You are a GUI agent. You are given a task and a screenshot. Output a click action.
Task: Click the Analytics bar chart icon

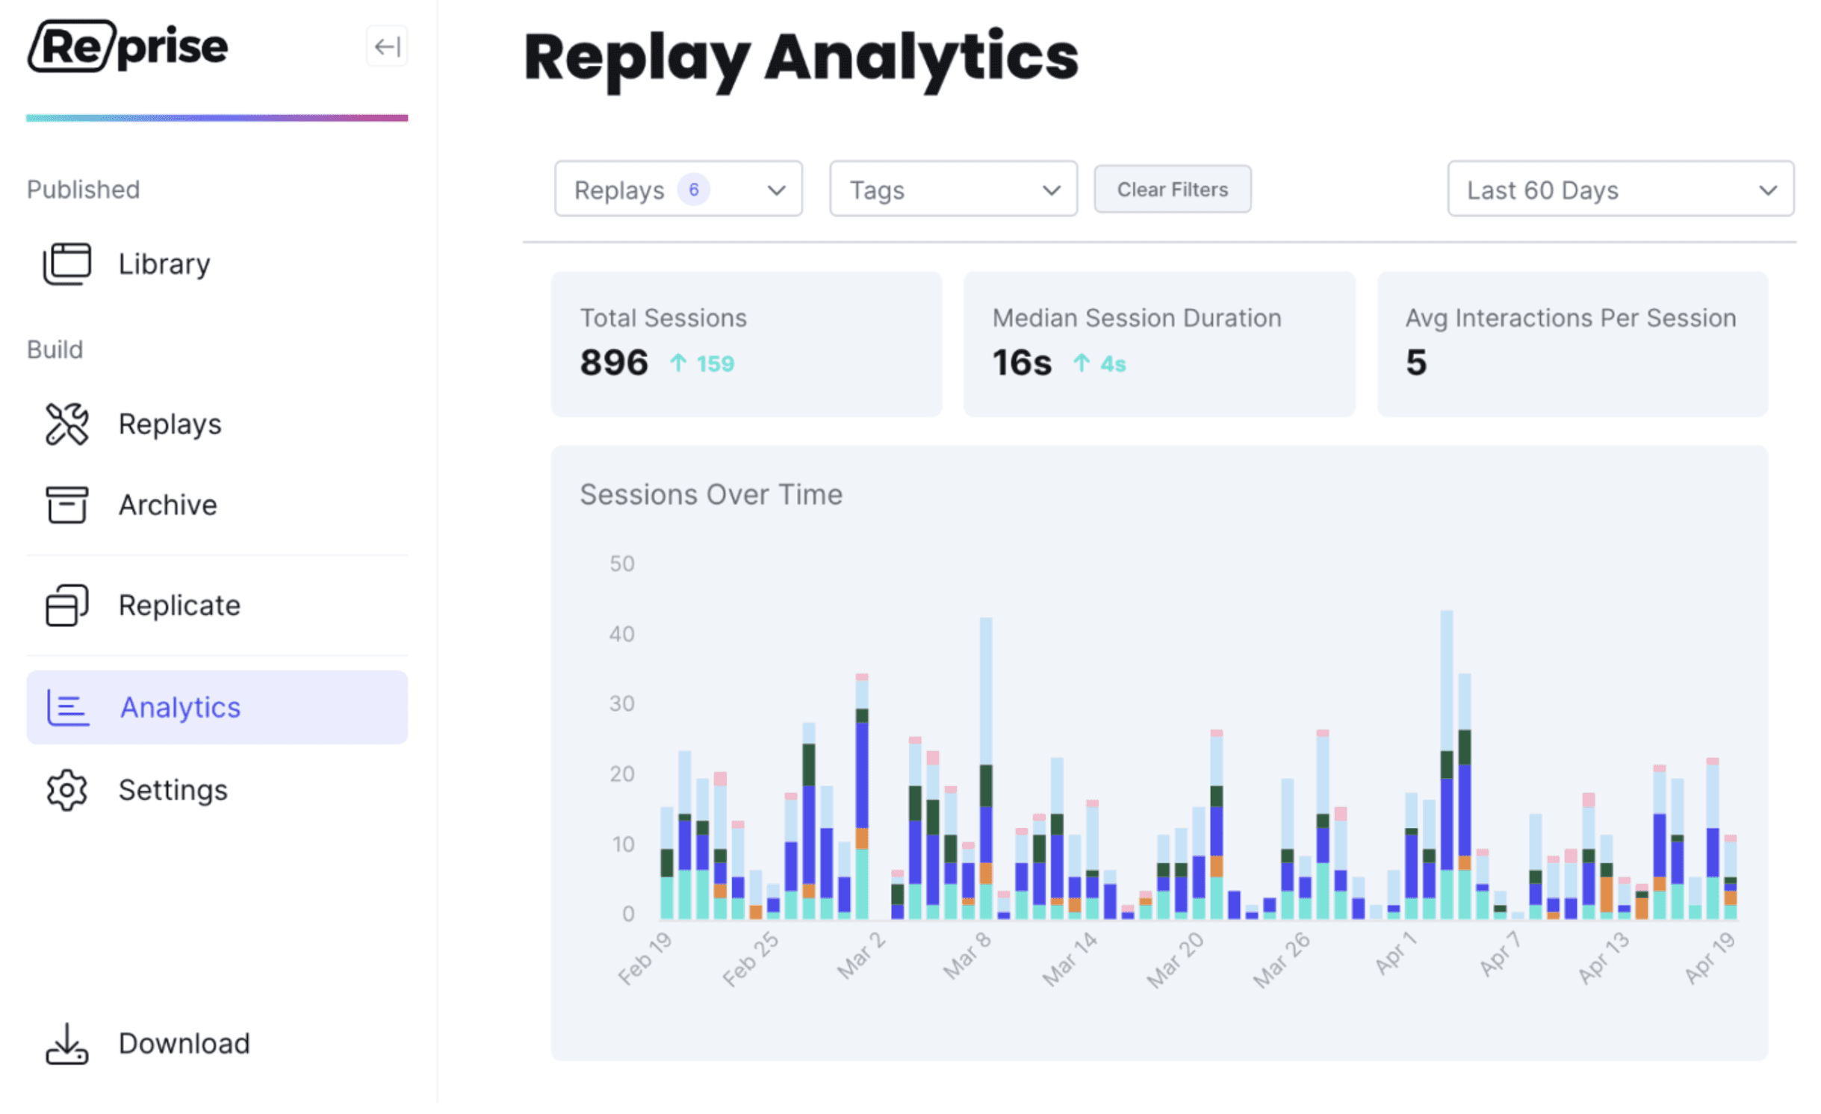[67, 707]
